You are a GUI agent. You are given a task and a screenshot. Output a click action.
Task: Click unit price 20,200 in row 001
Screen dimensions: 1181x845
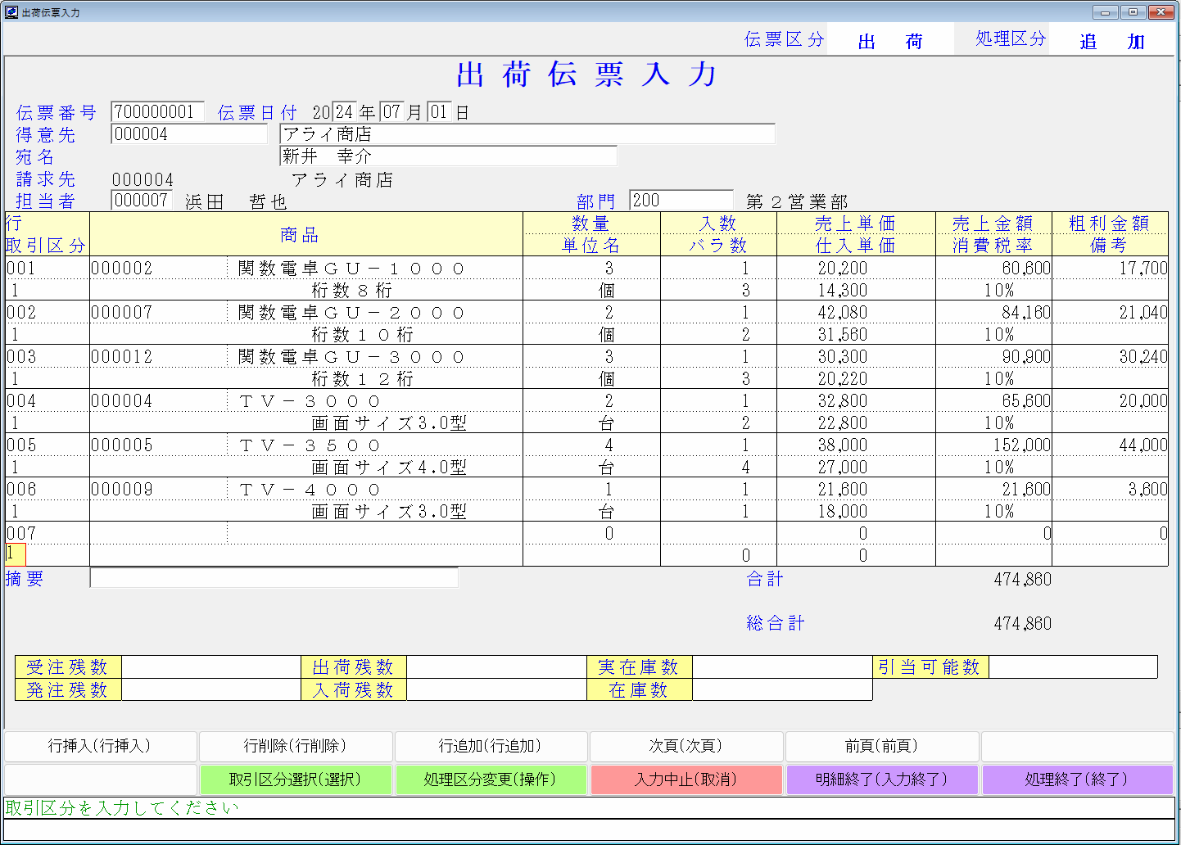pyautogui.click(x=843, y=269)
